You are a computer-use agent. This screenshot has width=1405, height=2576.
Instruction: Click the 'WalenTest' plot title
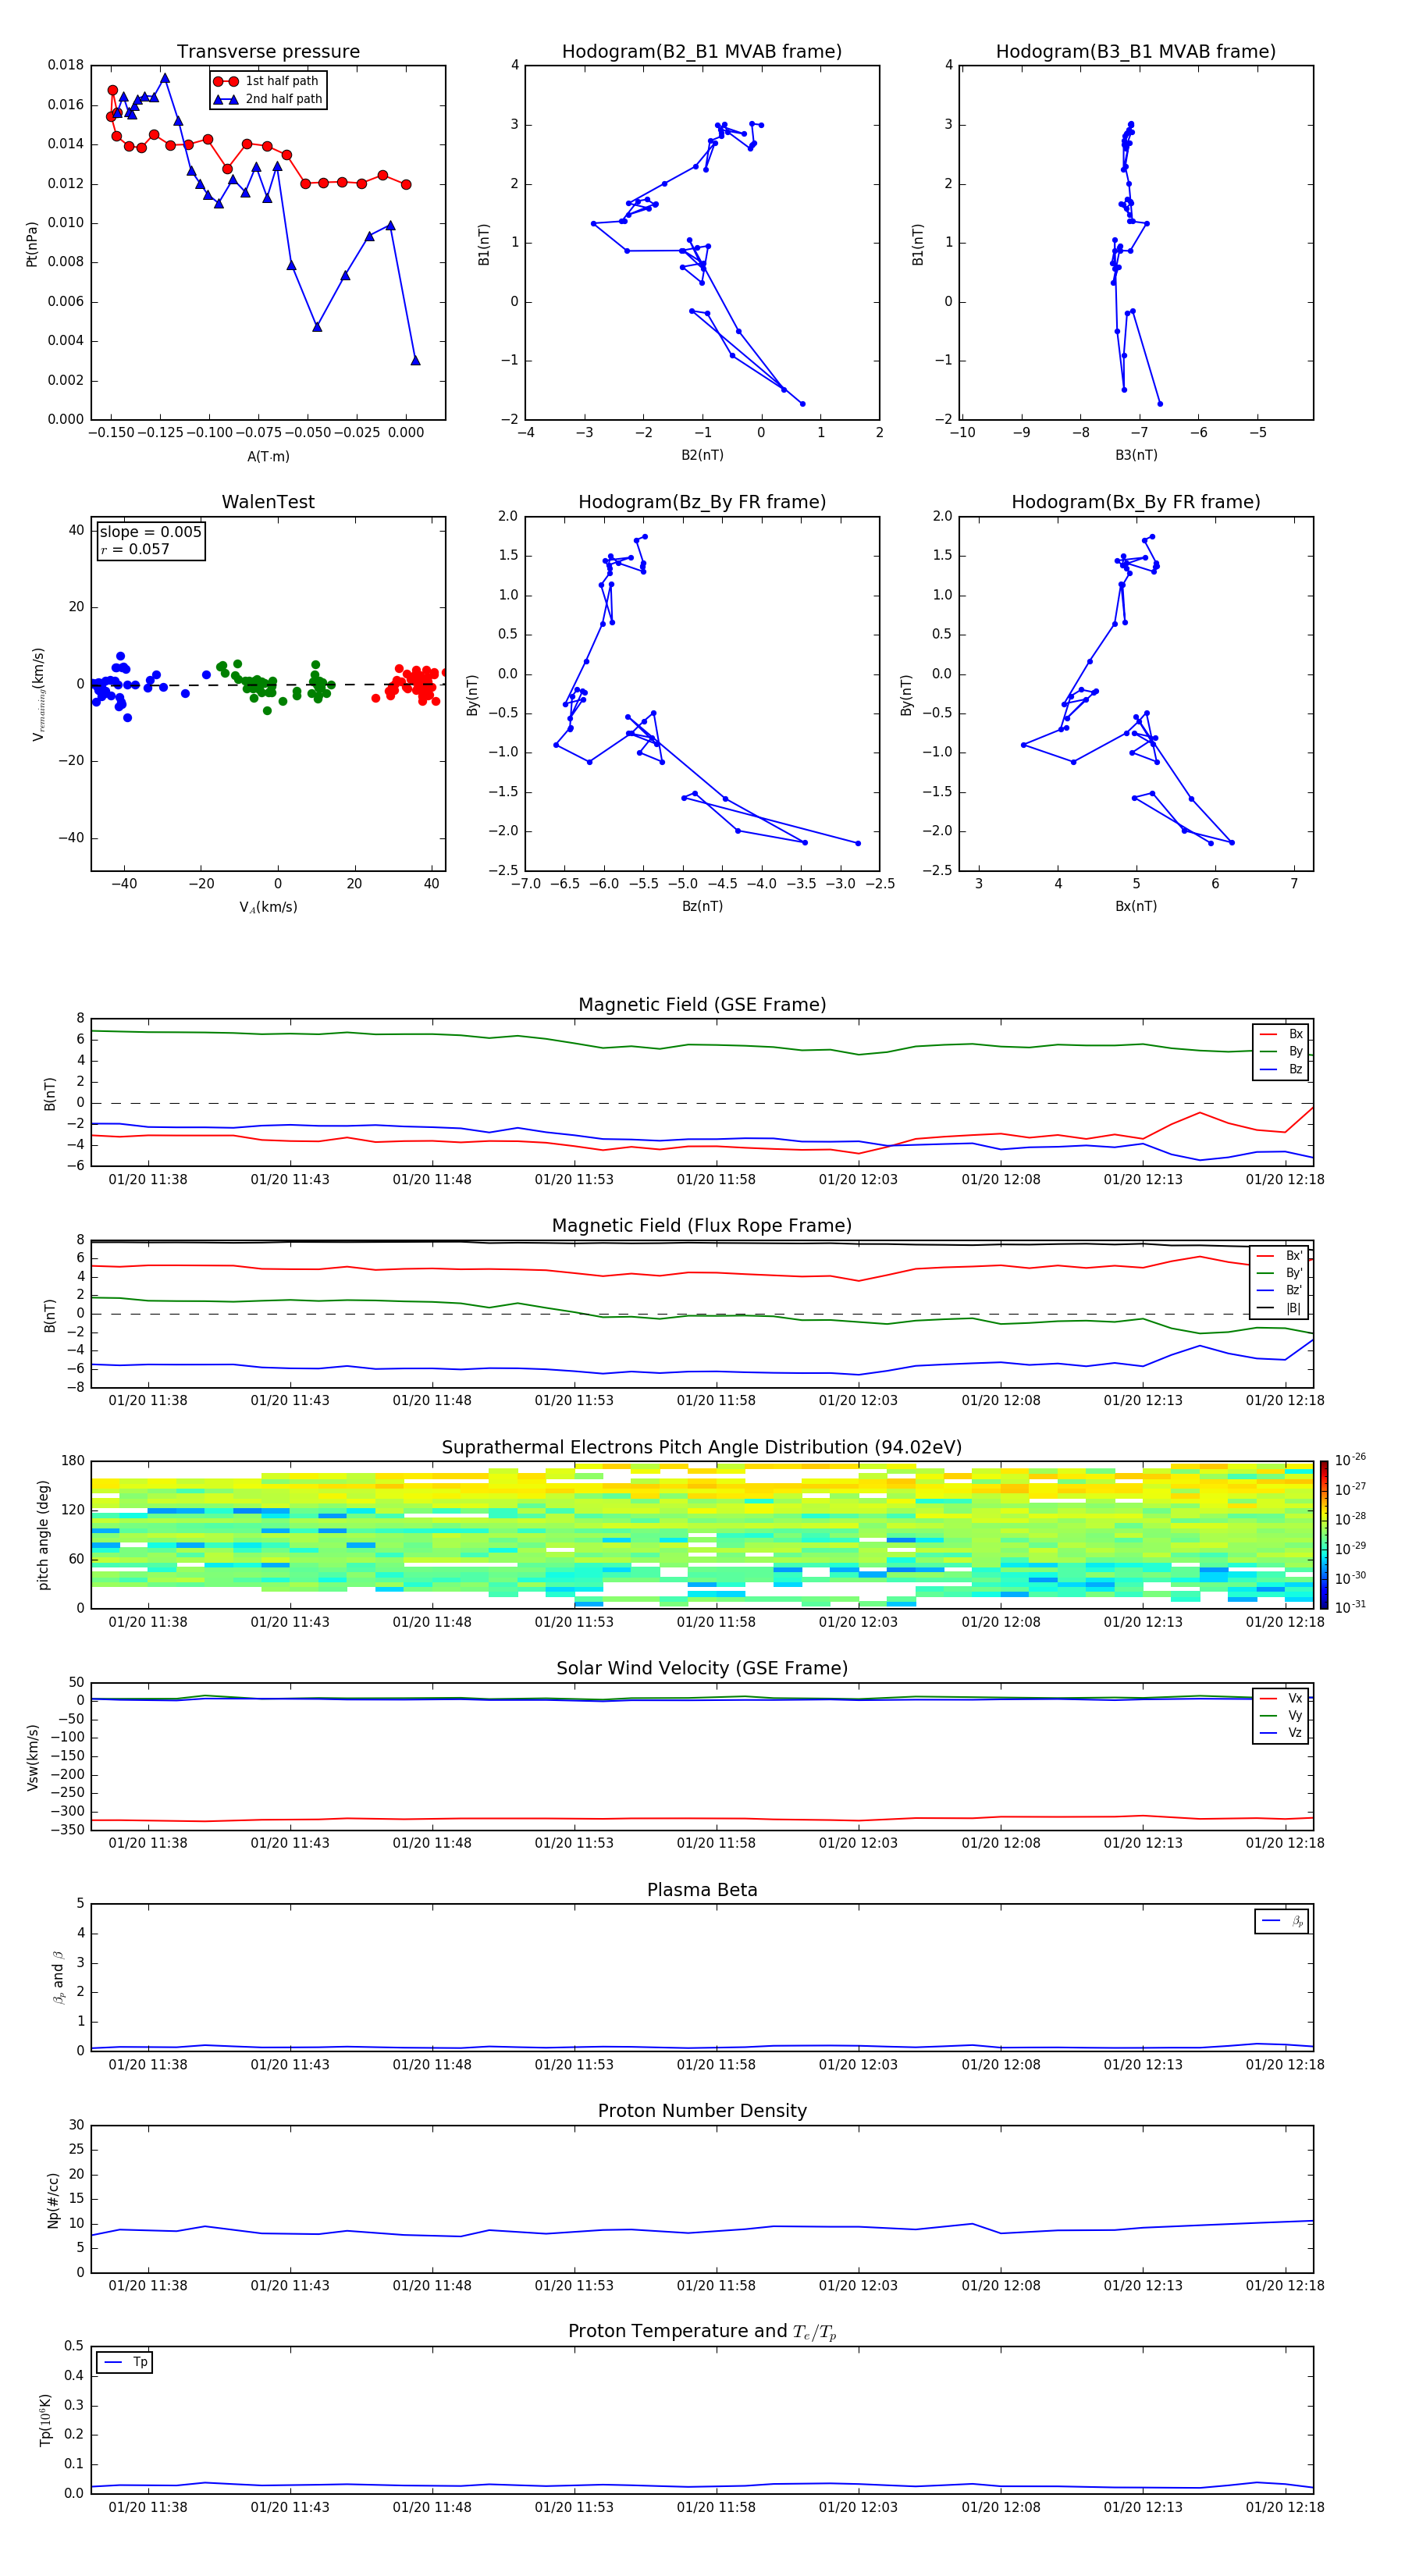tap(268, 502)
